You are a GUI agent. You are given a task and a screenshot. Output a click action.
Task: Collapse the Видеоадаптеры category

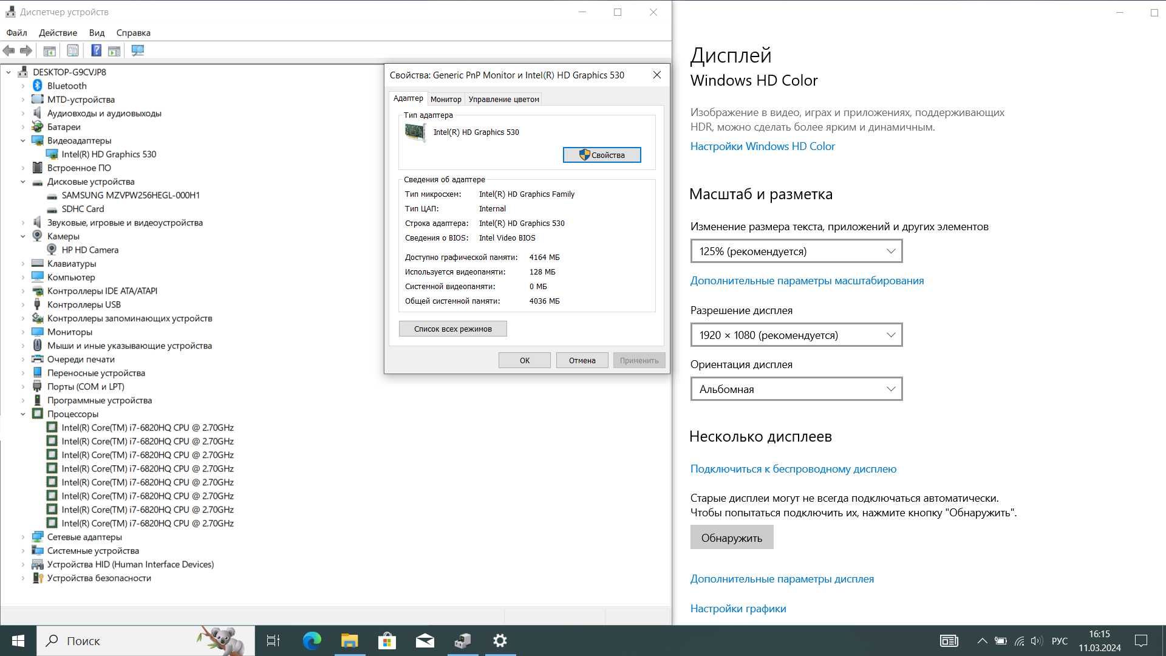click(23, 140)
